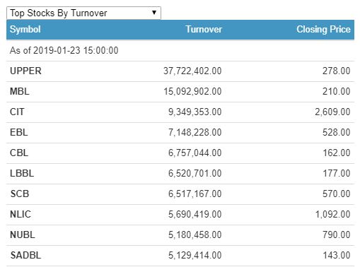
Task: Select the SADBL stock symbol
Action: [25, 255]
